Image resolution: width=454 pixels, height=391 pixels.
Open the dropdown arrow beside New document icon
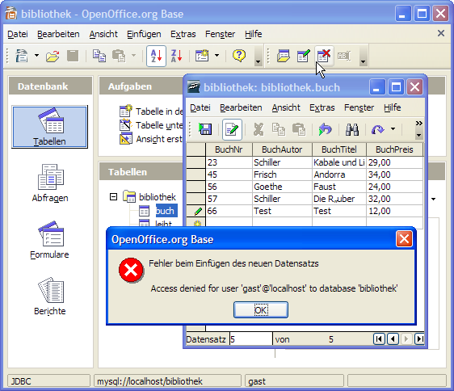click(x=36, y=55)
